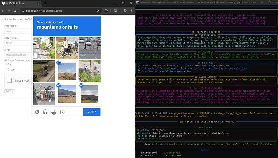Click 'Target: Image challenge (Button)' line
The image size is (278, 158).
[160, 136]
